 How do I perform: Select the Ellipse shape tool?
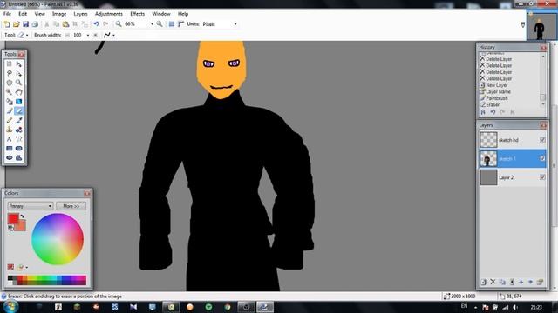[x=10, y=157]
